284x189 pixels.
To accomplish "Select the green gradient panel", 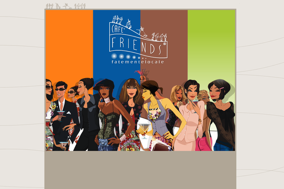I will point(212,45).
